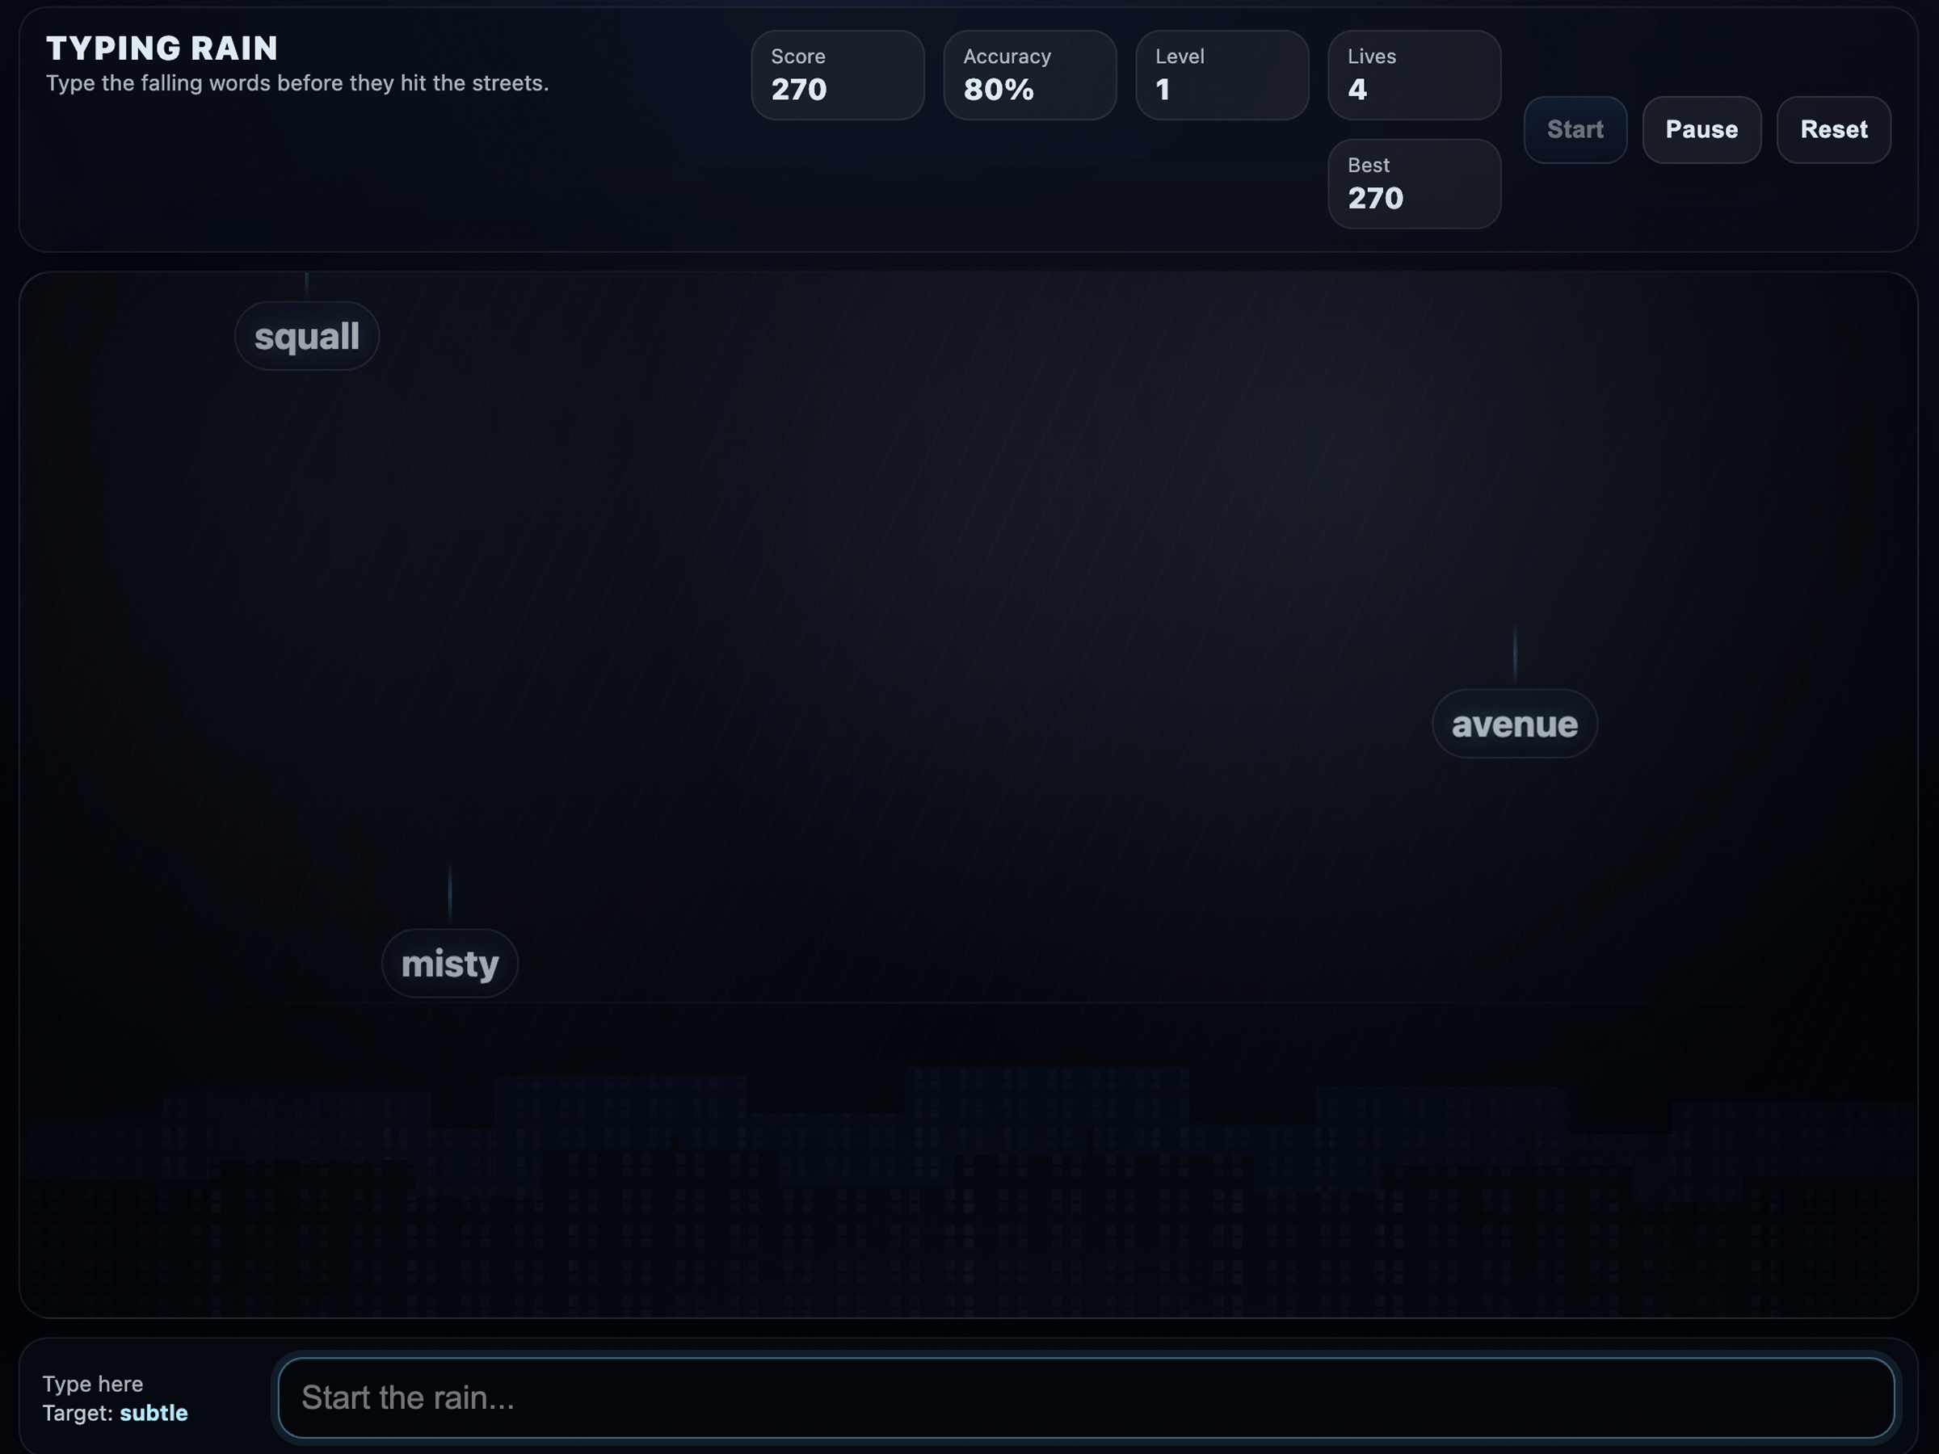Click the falling word squall
Screen dimensions: 1939x1454
click(307, 337)
